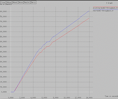
Task: Click x-axis tick label 0.0000
Action: (x=11, y=98)
